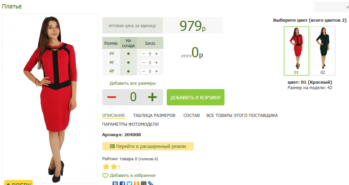Share on LiveJournal pencil icon

(x=151, y=183)
